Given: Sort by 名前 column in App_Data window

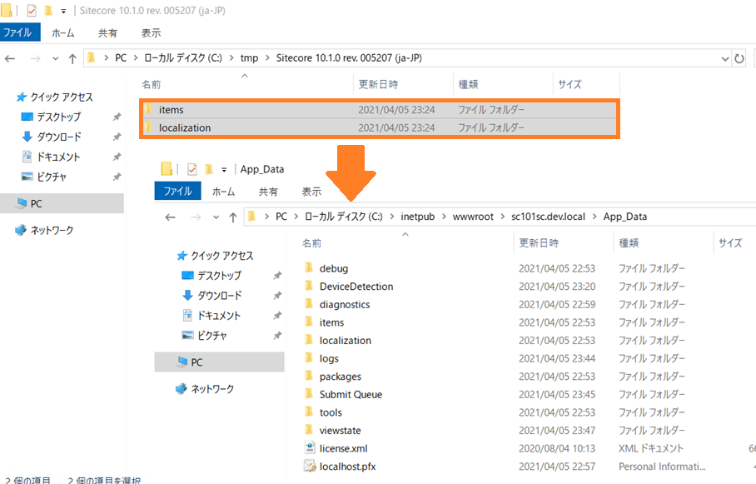Looking at the screenshot, I should [311, 243].
